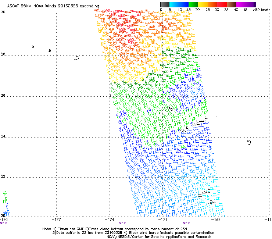Click the purple '9:01' time right of -174
Screen dimensions: 272x239
tap(123, 223)
